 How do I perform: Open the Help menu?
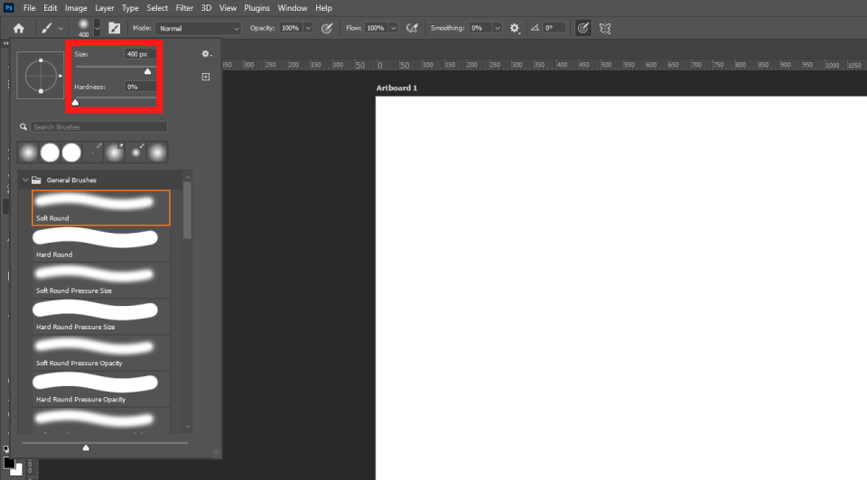point(323,8)
